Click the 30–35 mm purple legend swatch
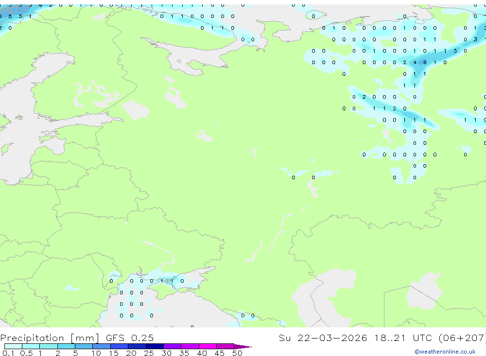 coord(173,346)
